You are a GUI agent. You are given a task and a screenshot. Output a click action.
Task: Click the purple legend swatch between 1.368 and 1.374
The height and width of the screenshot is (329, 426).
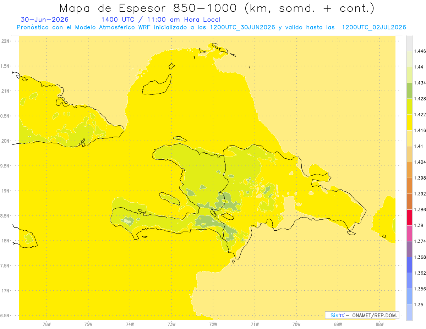(x=409, y=249)
